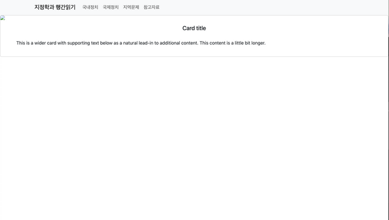Click the Card title heading
This screenshot has width=389, height=220.
click(194, 28)
